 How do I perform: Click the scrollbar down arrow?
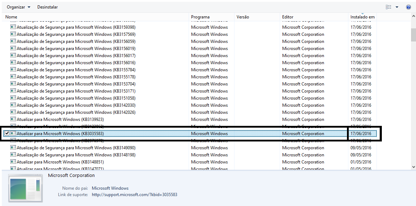tap(414, 167)
